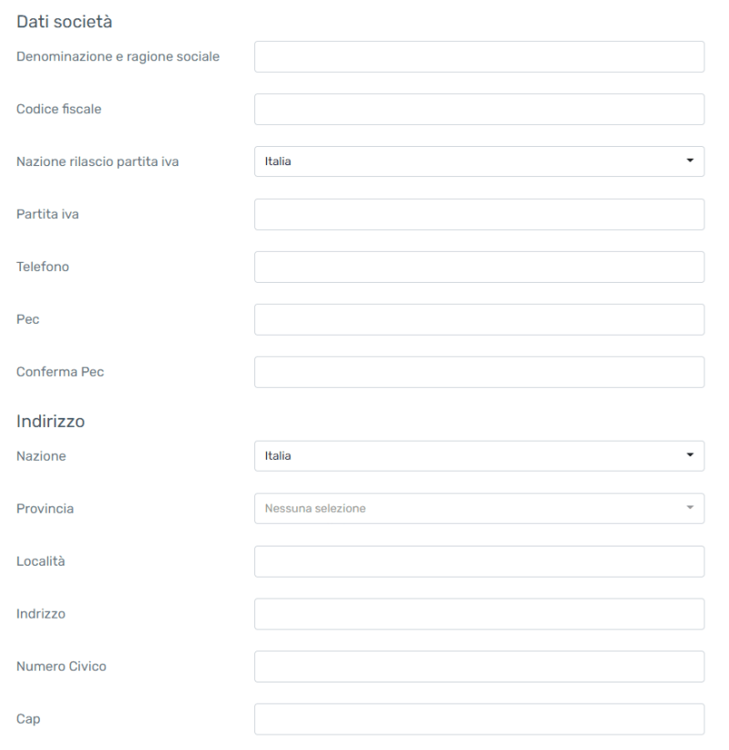Click the Denominazione e ragione sociale field
Screen dimensions: 729x750
pos(479,57)
